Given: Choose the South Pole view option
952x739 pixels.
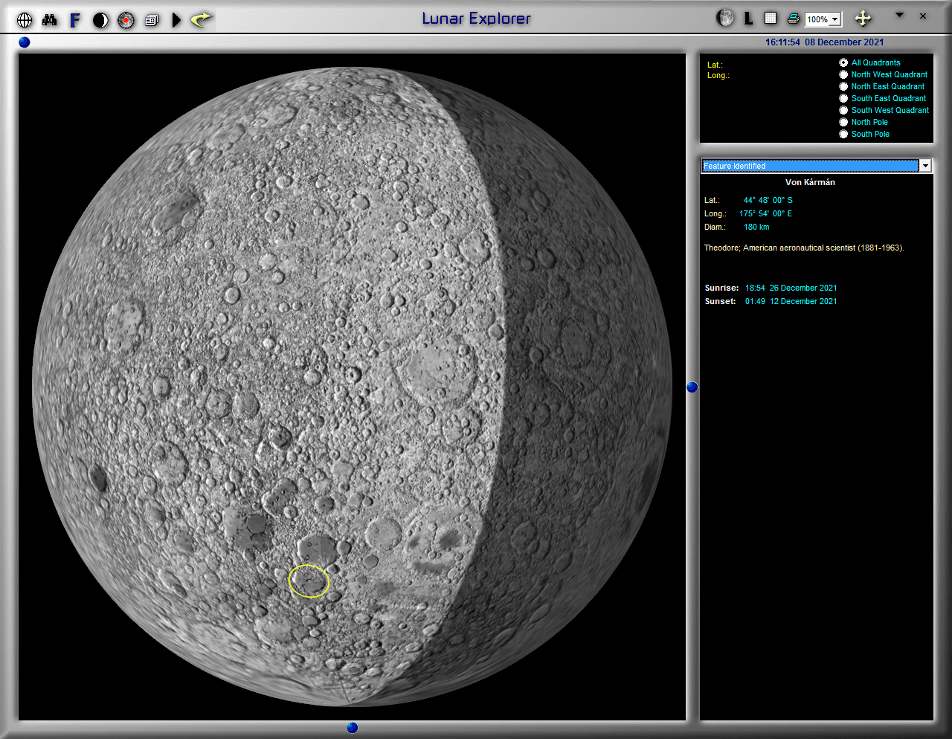Looking at the screenshot, I should (x=843, y=134).
